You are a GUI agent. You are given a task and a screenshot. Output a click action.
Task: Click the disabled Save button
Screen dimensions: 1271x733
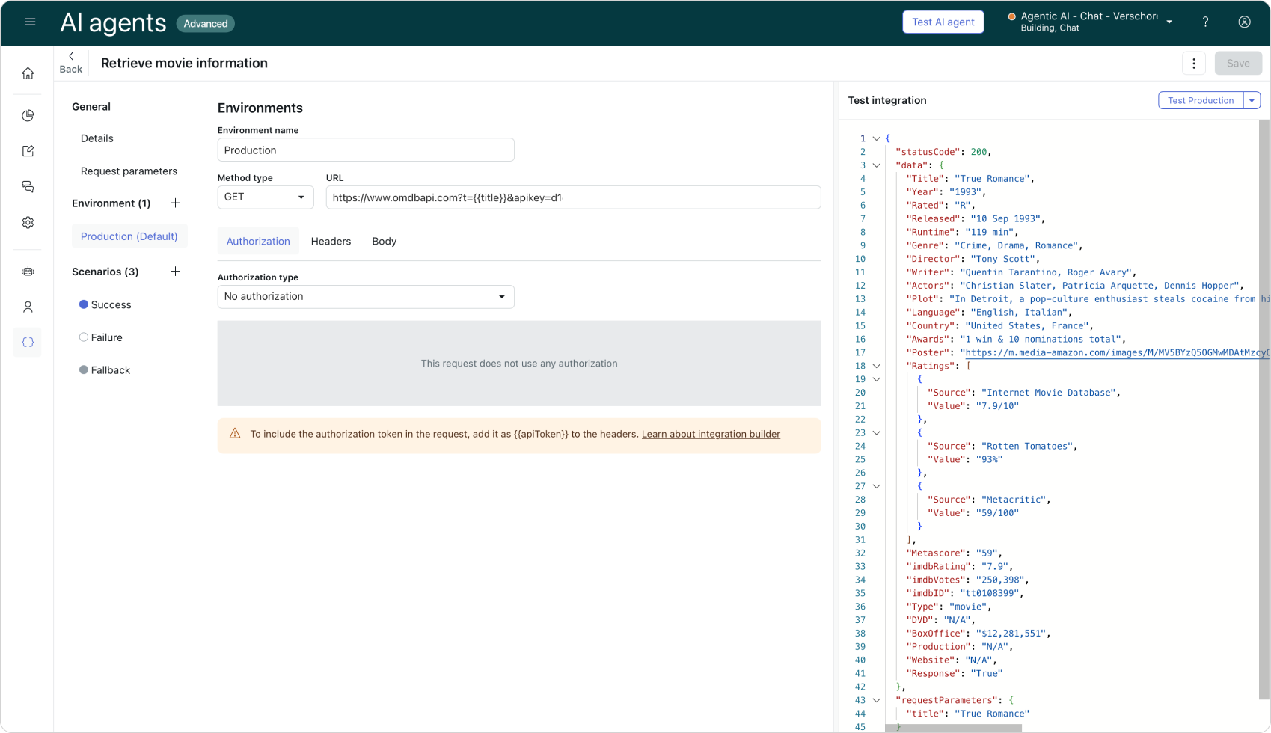point(1238,64)
